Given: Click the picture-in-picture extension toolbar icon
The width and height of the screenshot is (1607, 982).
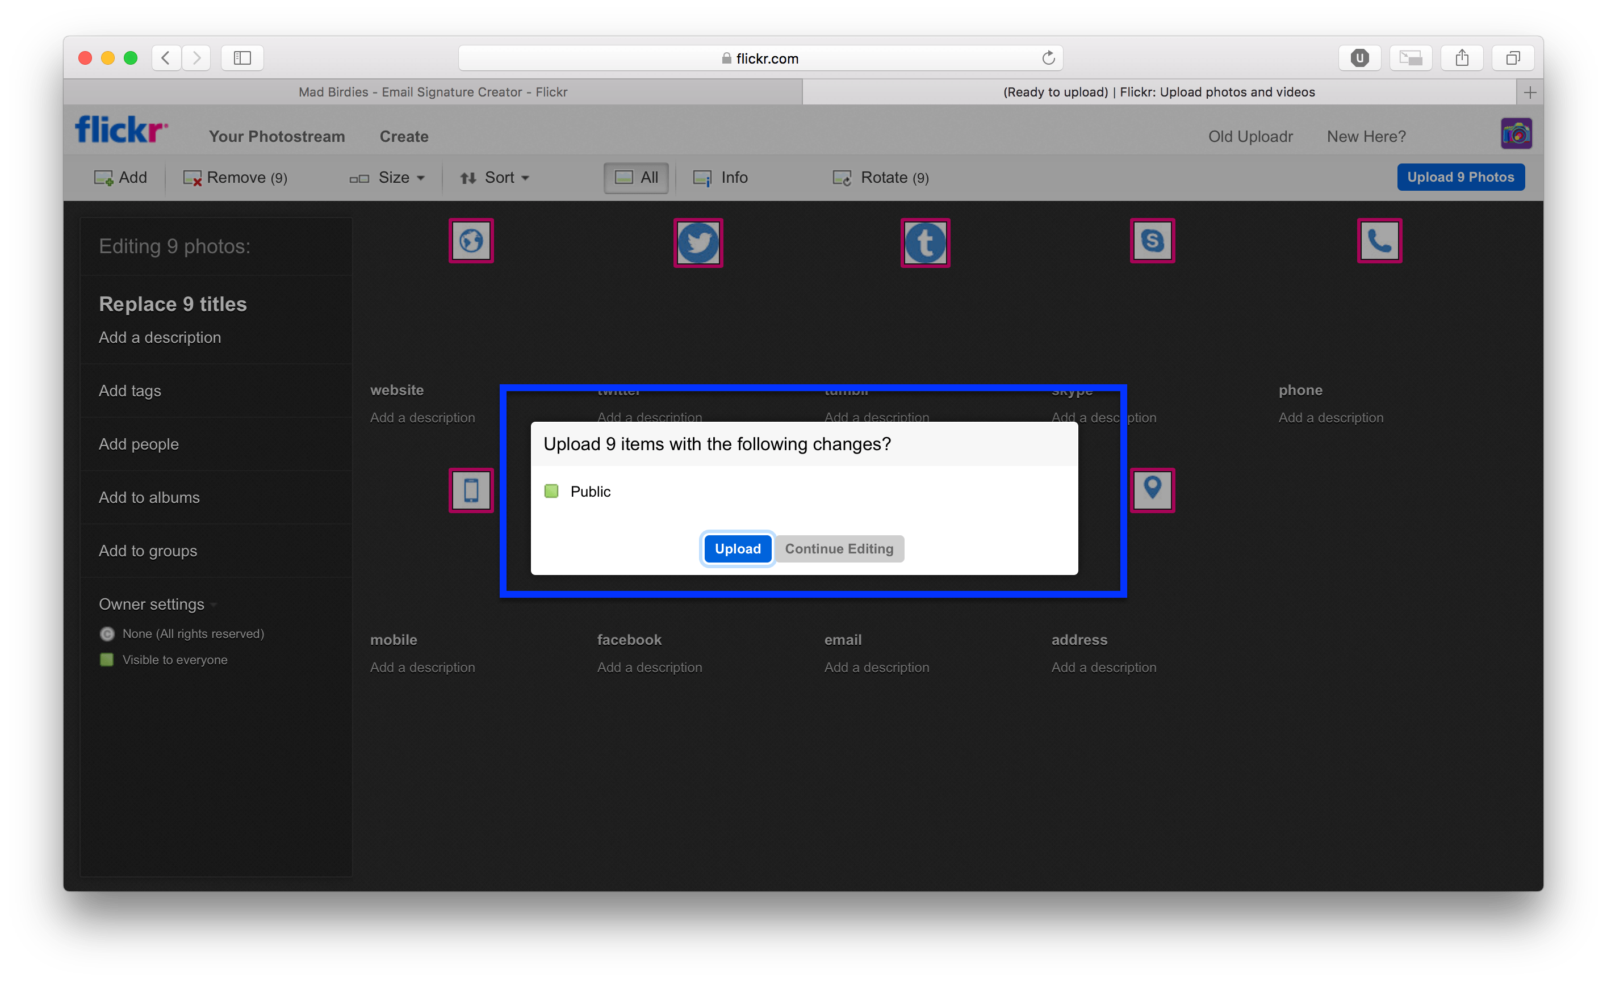Looking at the screenshot, I should (1410, 58).
